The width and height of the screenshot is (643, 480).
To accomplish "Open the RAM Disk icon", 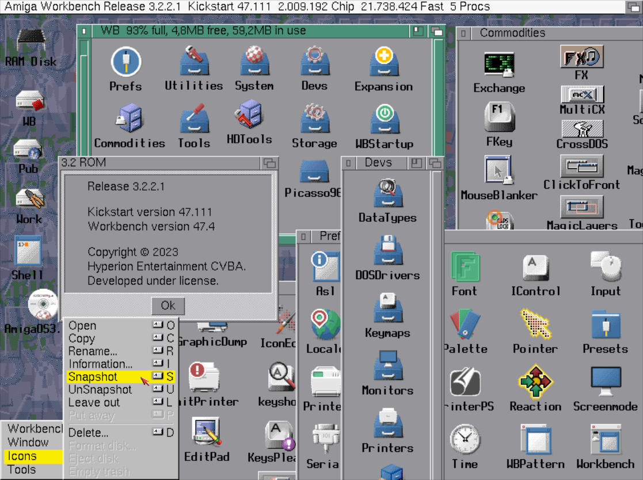I will [31, 41].
